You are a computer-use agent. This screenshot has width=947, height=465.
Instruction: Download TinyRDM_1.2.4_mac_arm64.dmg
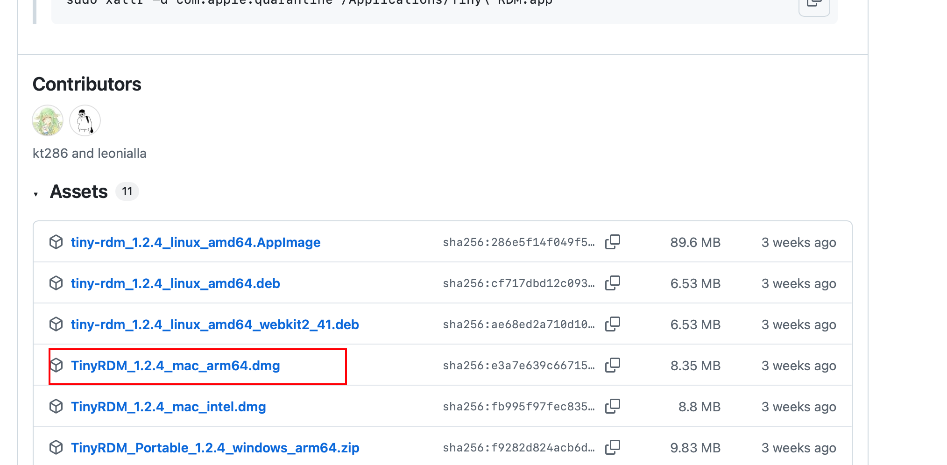coord(176,366)
